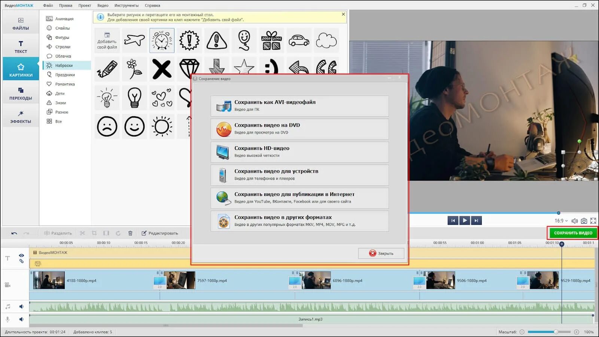Screen dimensions: 599x337
Task: Pick the alarm clock sketch picture
Action: [x=162, y=40]
